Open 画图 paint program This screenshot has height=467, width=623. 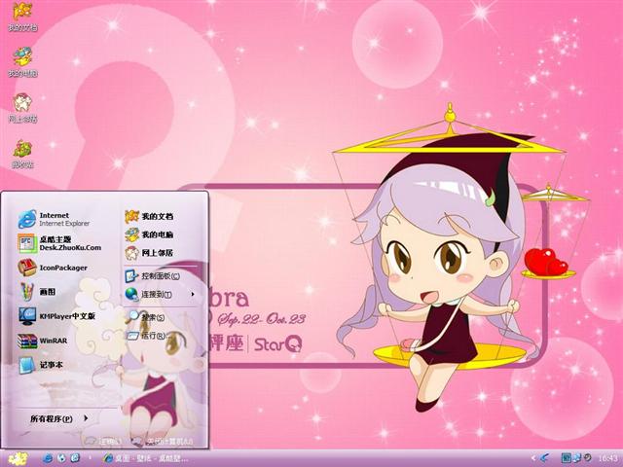pos(38,292)
